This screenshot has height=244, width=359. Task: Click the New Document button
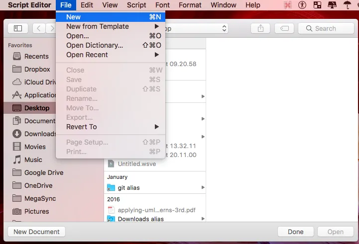point(37,232)
